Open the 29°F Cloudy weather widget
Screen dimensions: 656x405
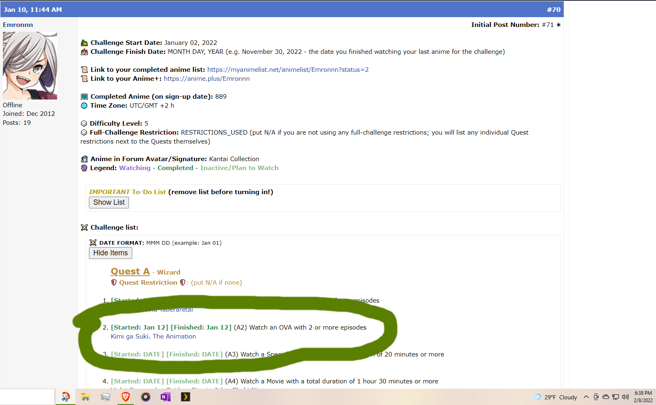tap(555, 397)
